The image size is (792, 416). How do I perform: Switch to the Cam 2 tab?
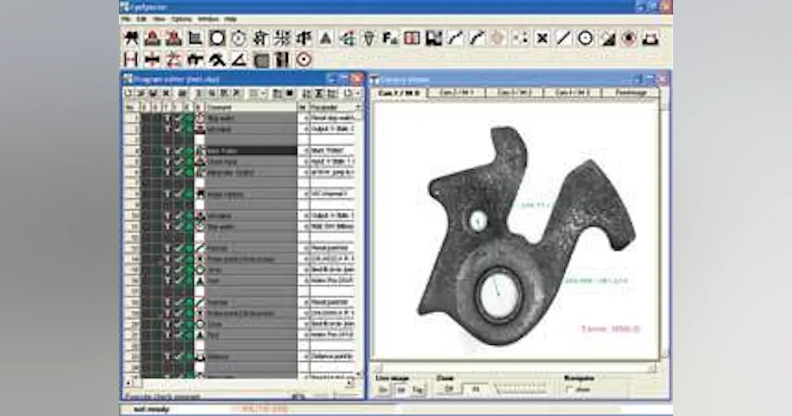[x=456, y=93]
